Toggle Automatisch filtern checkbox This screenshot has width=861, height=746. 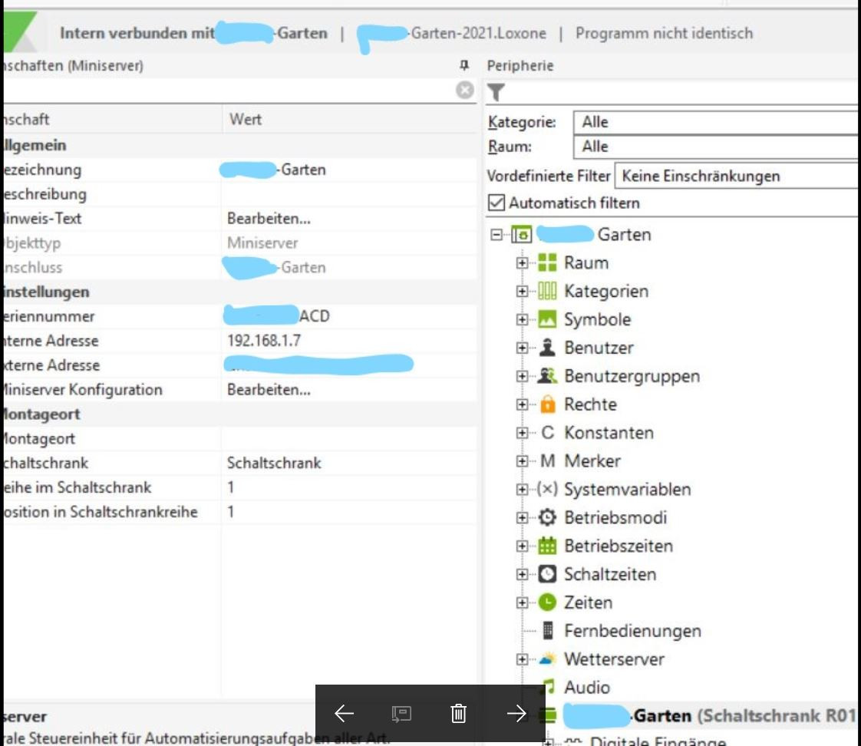pos(496,203)
